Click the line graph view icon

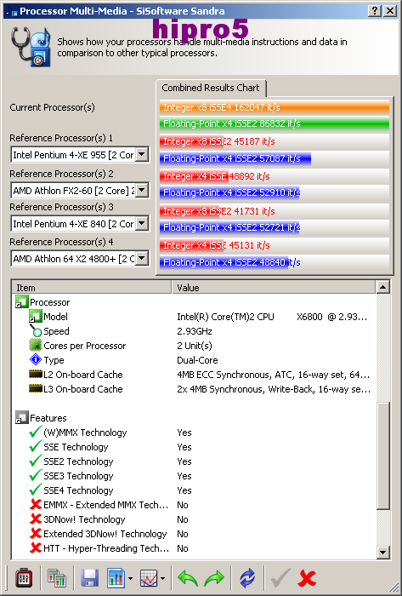click(x=149, y=578)
